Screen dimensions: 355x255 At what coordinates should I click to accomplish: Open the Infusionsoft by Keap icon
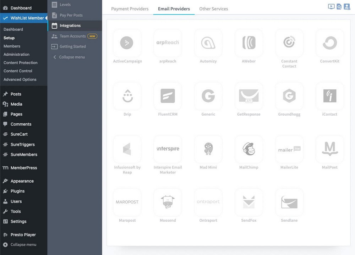tap(127, 149)
